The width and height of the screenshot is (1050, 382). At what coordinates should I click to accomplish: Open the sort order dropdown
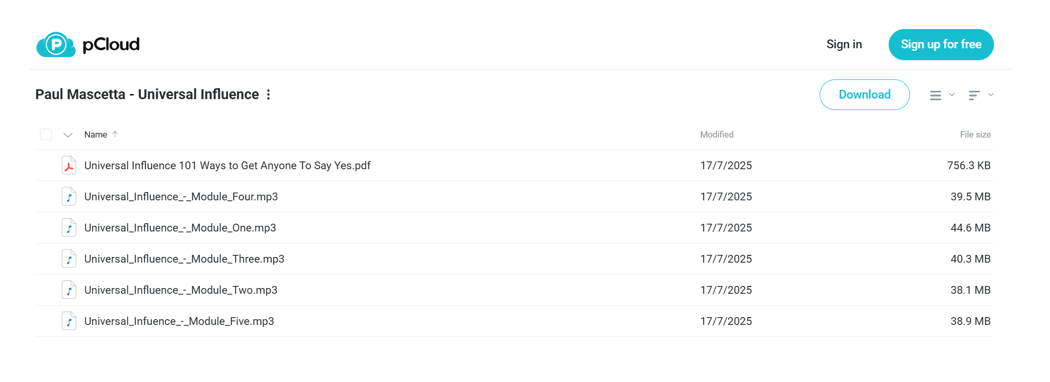981,95
